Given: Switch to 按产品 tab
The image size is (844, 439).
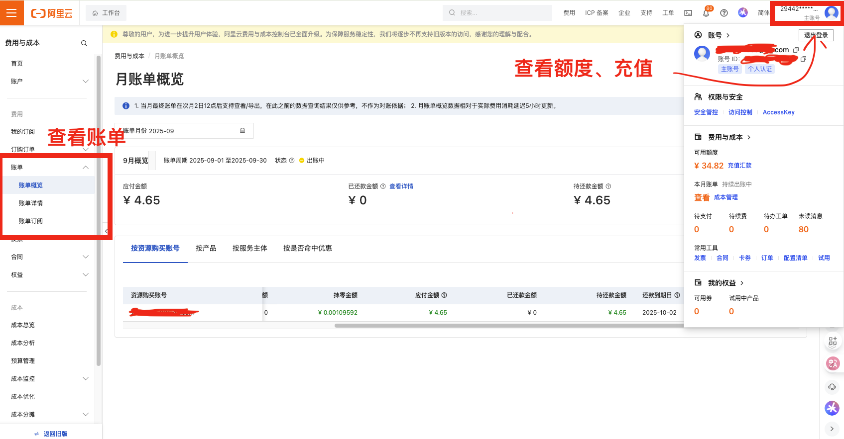Looking at the screenshot, I should (206, 248).
